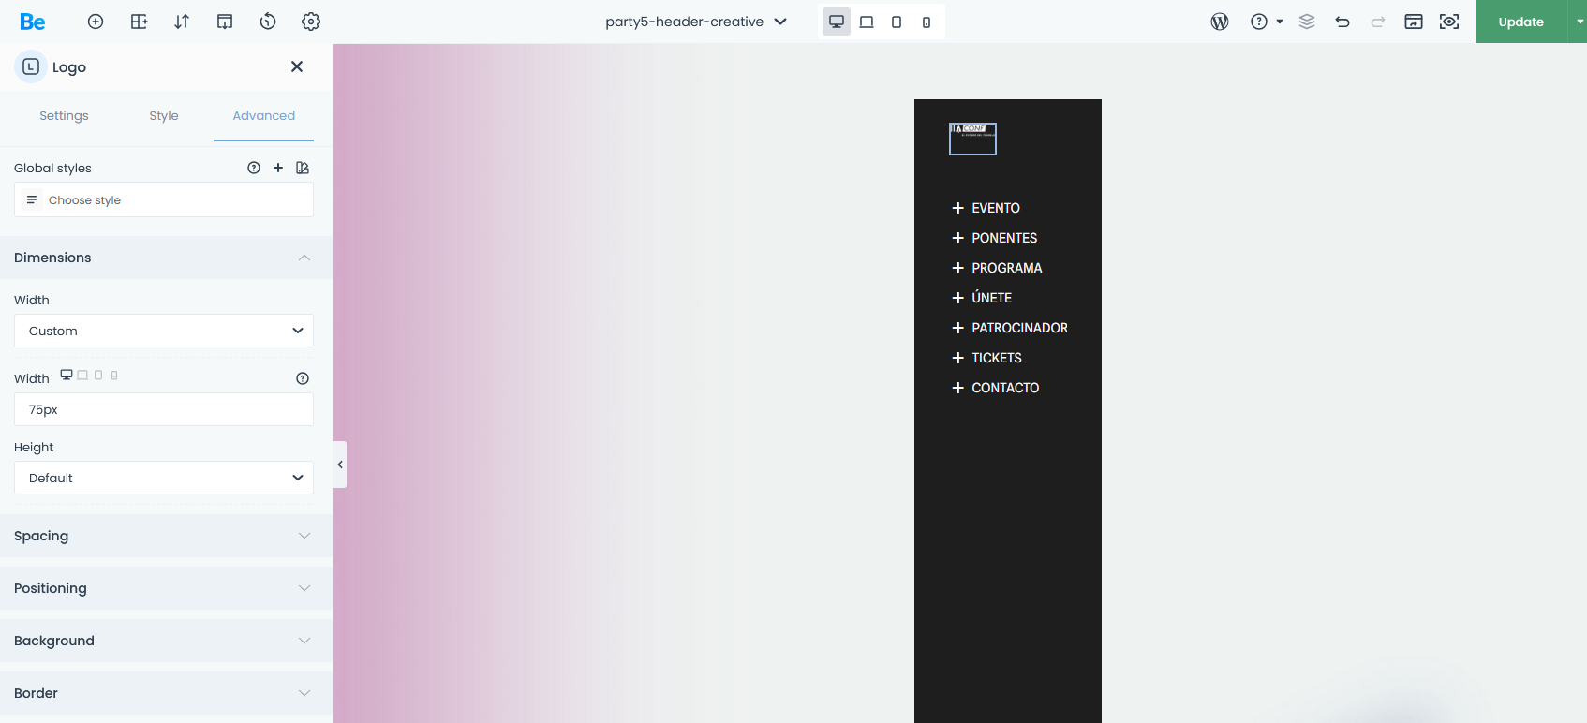Click the PROGRAMA menu link

coord(1006,268)
